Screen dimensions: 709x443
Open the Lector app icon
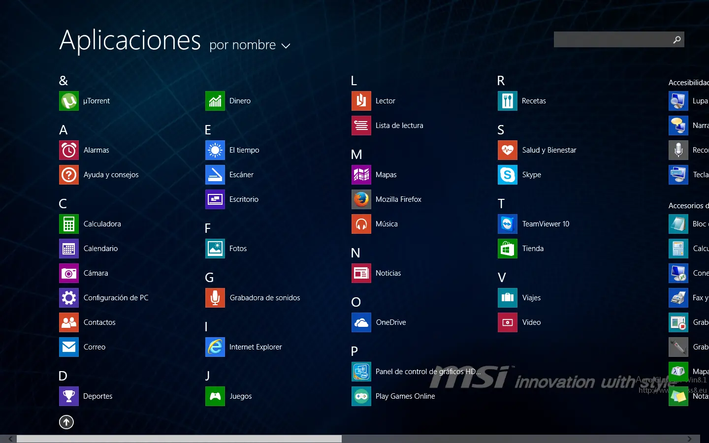(361, 101)
